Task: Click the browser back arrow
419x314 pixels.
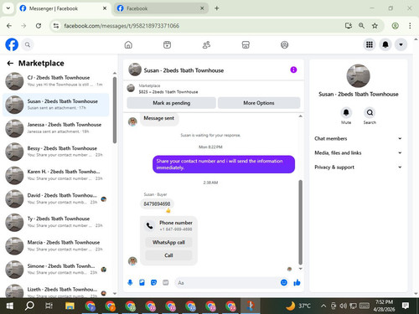Action: 9,26
